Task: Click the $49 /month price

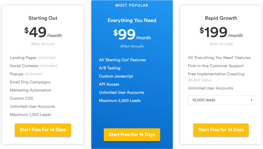Action: coord(43,32)
